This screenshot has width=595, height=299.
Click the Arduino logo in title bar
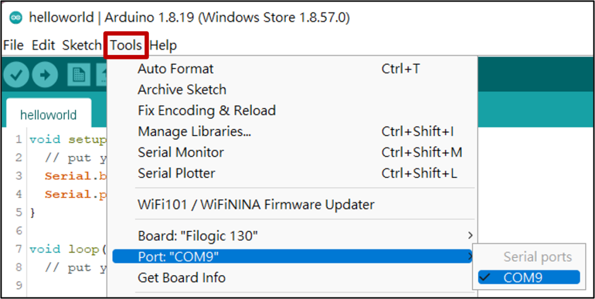16,17
